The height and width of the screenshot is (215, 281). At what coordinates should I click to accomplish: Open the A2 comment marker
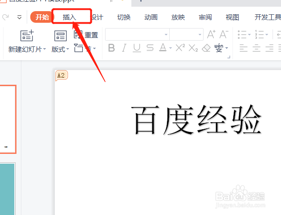61,75
